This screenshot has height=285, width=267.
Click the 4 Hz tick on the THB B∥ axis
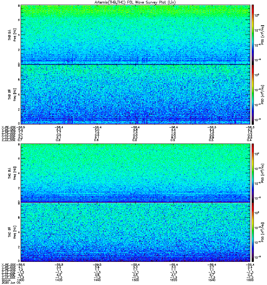tap(19, 94)
